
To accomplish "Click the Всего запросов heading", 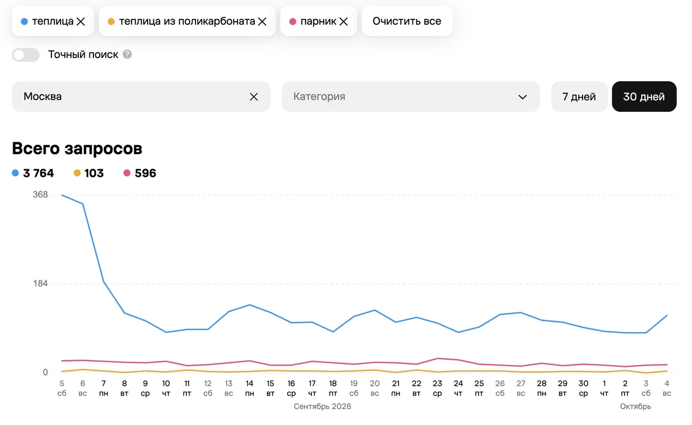I will [77, 149].
